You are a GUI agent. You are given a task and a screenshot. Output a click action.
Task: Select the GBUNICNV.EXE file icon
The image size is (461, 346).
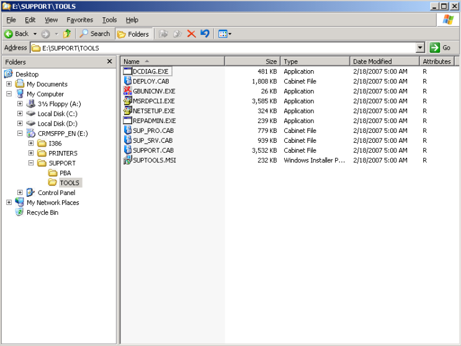[x=128, y=91]
